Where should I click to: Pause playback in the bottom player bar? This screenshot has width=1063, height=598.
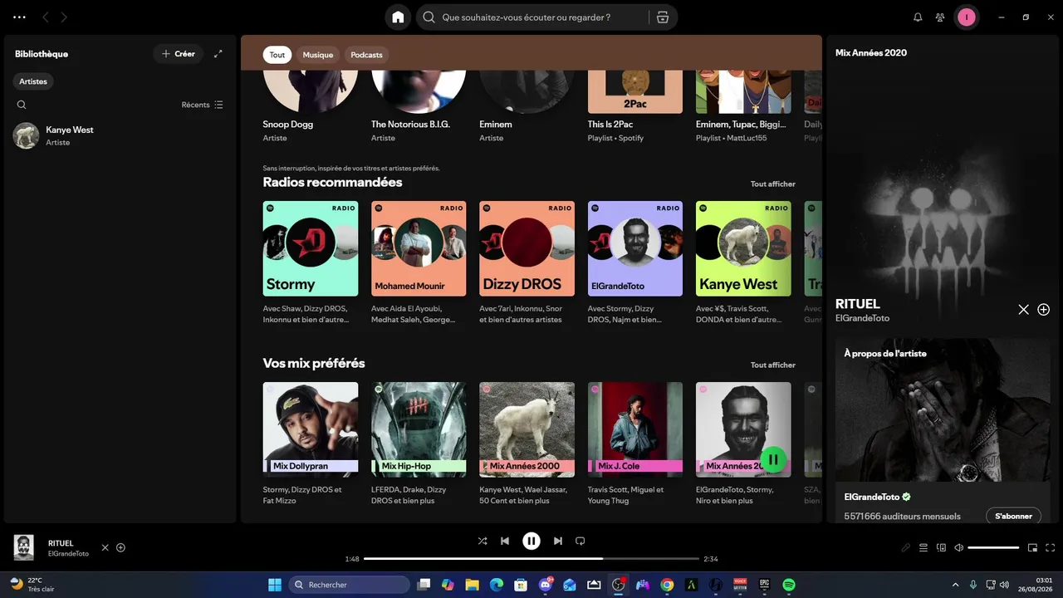click(531, 541)
